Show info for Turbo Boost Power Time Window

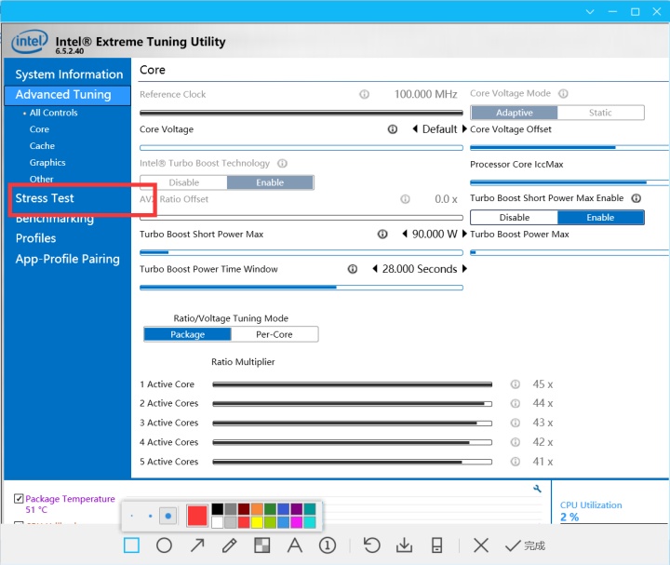pos(353,269)
